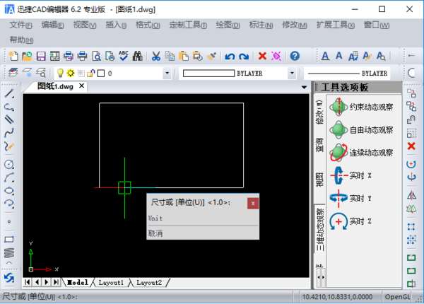Click the New drawing icon
The width and height of the screenshot is (424, 304).
click(x=13, y=56)
